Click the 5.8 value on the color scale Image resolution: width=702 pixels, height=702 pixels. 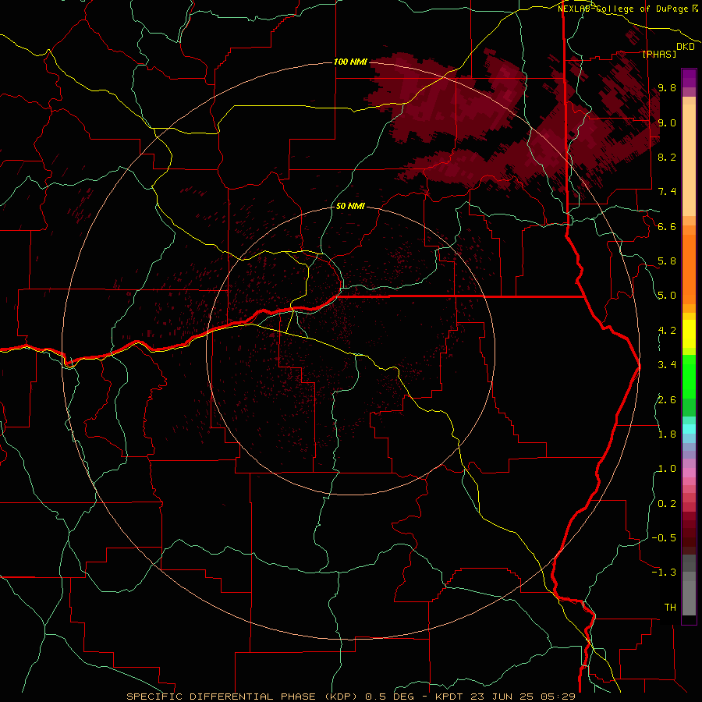click(667, 261)
